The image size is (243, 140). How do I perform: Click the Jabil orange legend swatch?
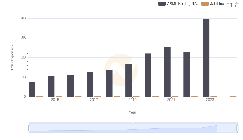pyautogui.click(x=205, y=4)
